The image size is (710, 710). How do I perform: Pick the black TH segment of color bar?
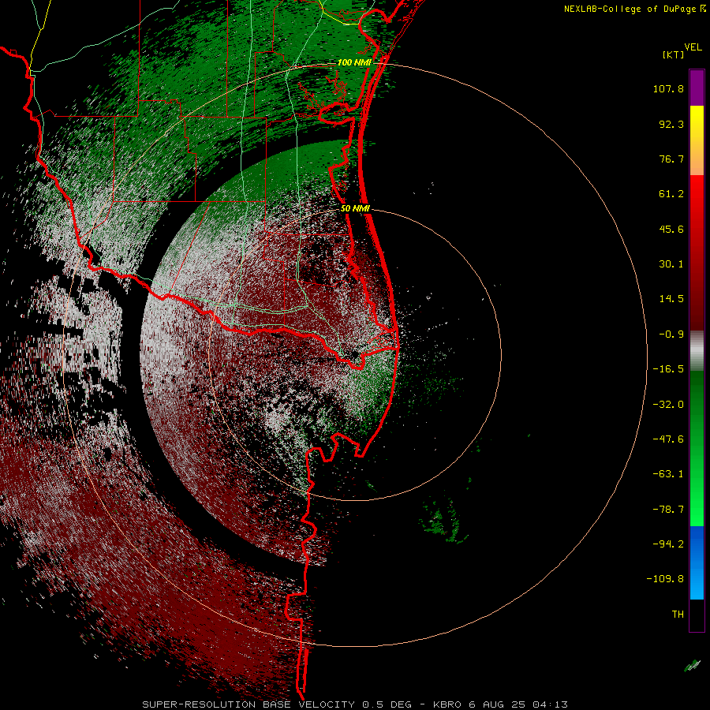click(x=697, y=615)
